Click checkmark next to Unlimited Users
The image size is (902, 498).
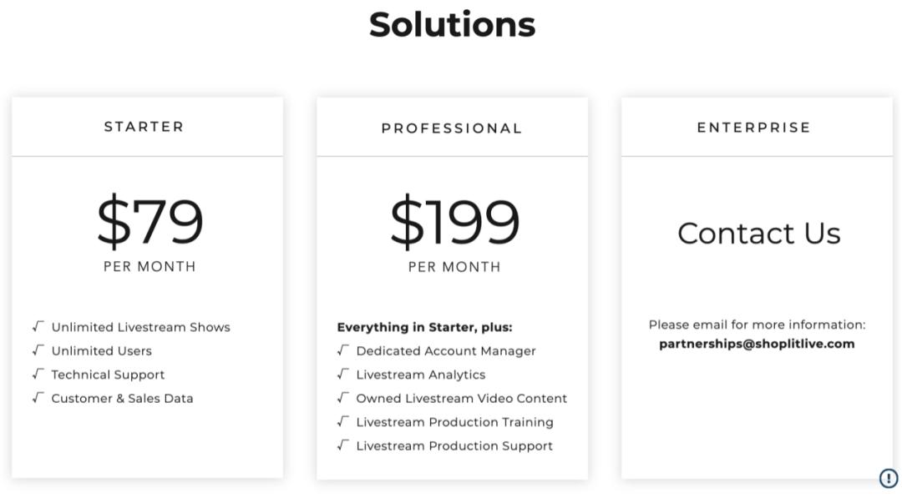pyautogui.click(x=38, y=350)
